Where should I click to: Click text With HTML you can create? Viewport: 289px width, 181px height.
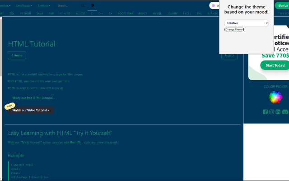click(39, 81)
